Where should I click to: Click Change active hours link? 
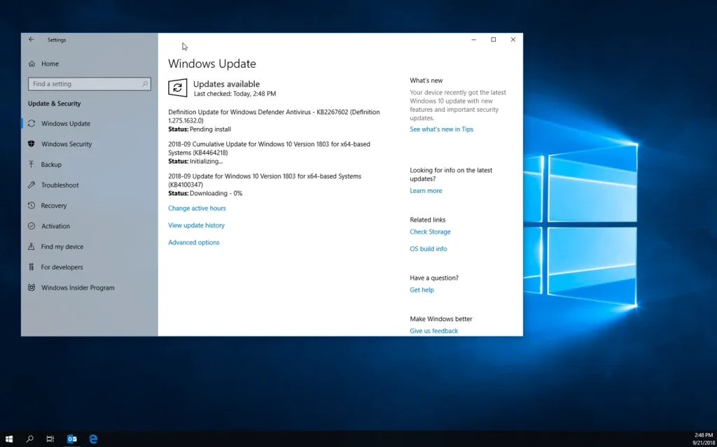coord(197,208)
